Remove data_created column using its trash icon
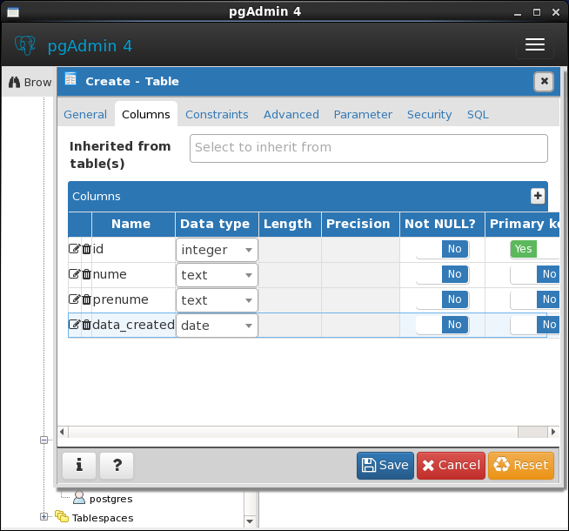The image size is (569, 531). click(86, 325)
